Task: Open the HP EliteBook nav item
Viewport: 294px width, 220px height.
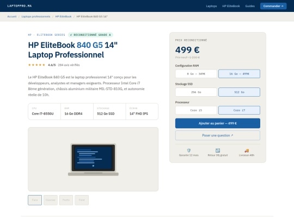Action: tap(231, 6)
